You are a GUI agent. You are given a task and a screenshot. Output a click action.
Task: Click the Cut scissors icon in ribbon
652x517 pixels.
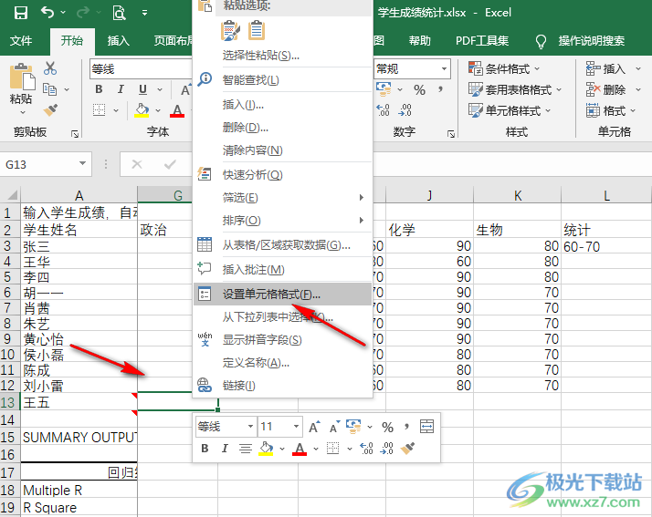50,68
